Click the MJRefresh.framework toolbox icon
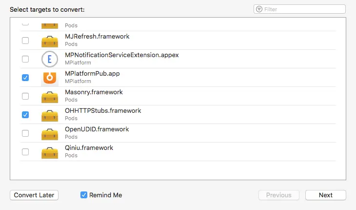356x210 pixels. click(x=50, y=41)
